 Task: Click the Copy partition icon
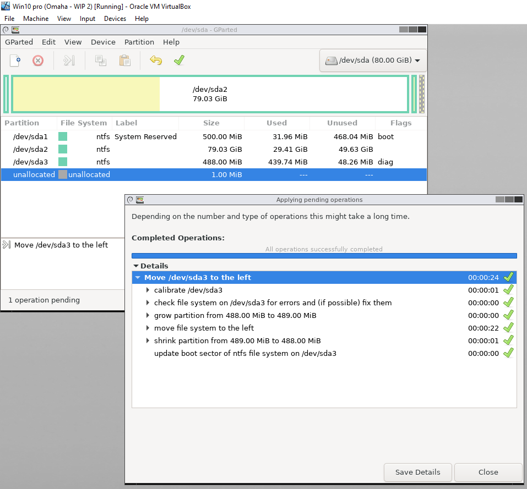point(100,61)
